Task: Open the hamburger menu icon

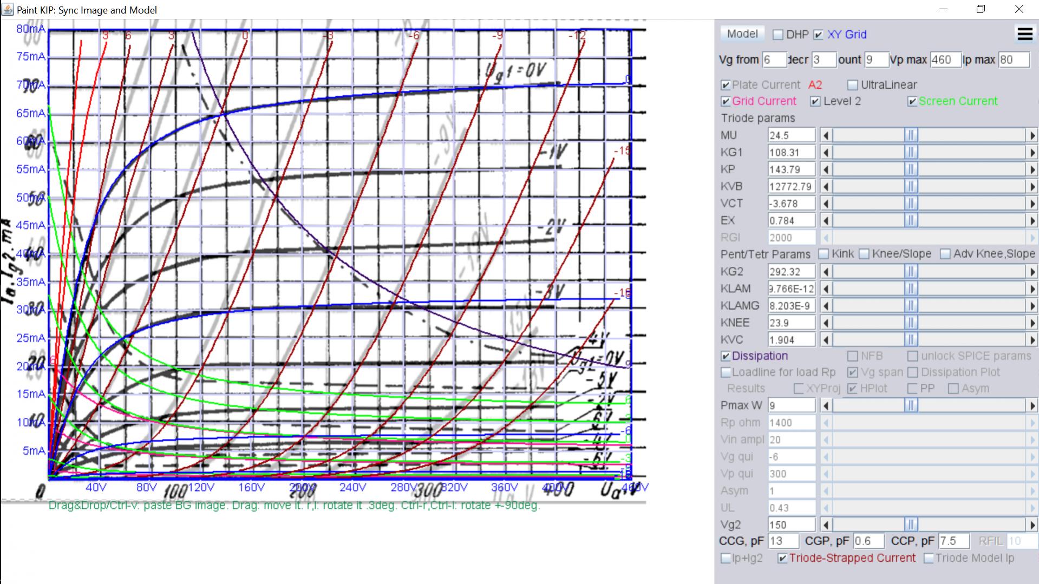Action: point(1025,34)
